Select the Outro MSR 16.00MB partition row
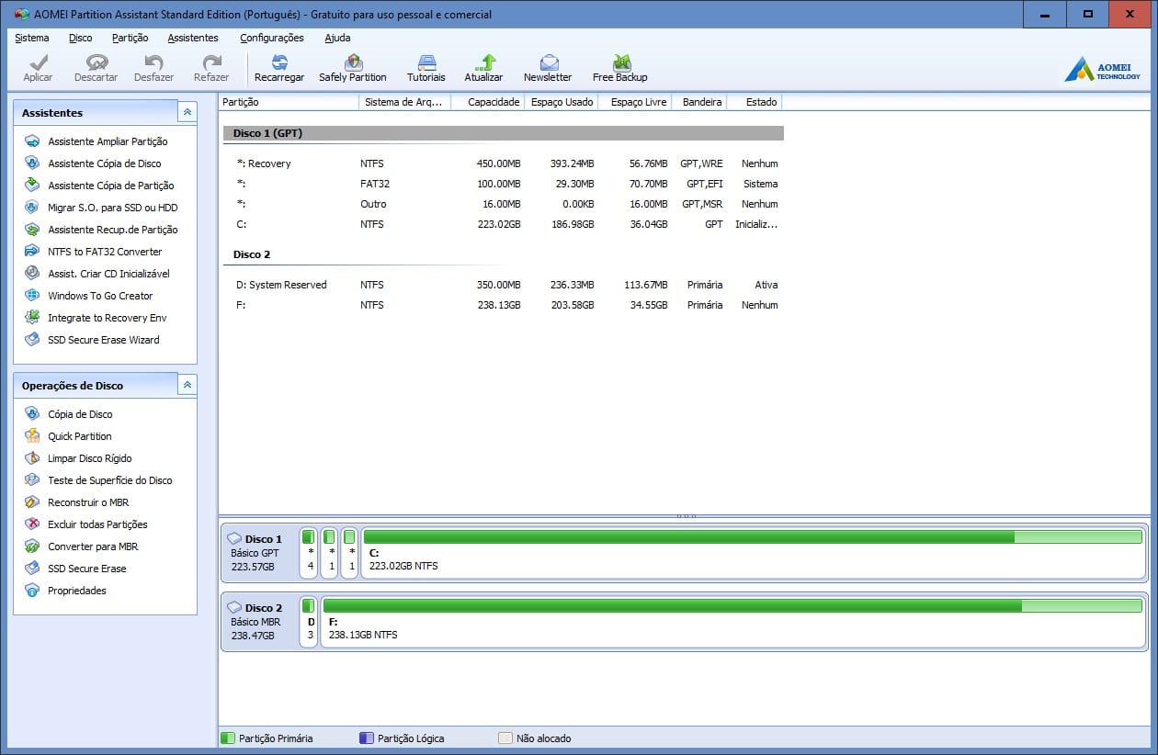This screenshot has height=755, width=1158. coord(503,204)
